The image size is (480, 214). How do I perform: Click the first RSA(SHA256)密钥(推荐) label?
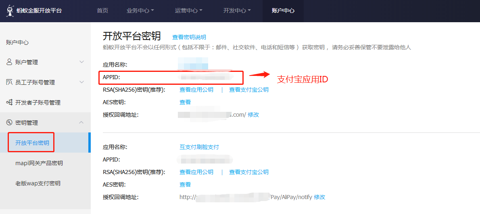(134, 90)
